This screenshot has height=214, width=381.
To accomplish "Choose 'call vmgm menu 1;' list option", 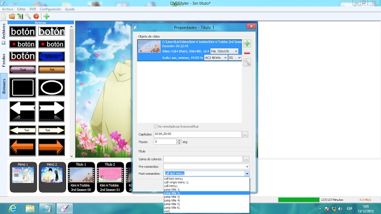I will click(x=207, y=182).
